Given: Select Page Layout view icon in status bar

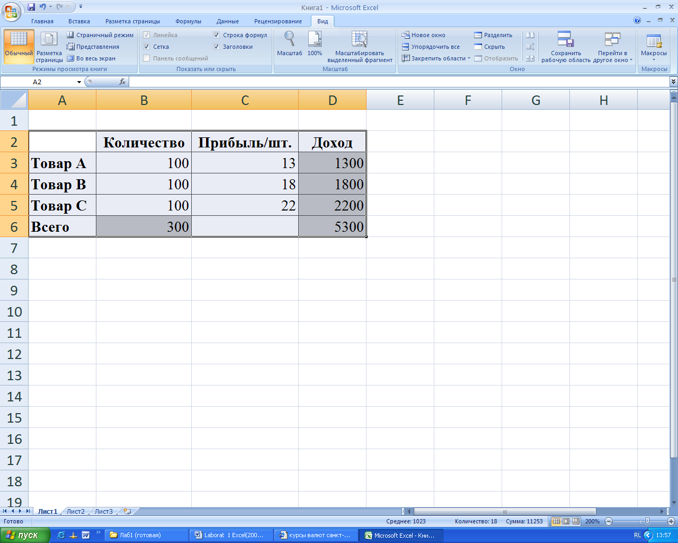Looking at the screenshot, I should 566,521.
